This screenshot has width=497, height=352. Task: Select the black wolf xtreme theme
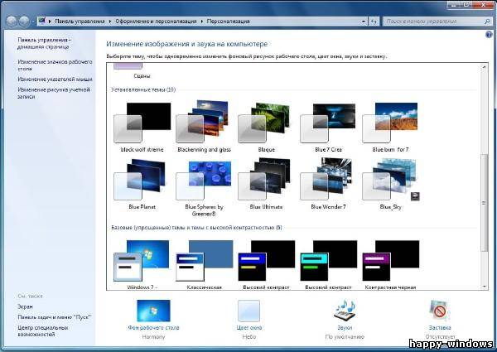[142, 128]
